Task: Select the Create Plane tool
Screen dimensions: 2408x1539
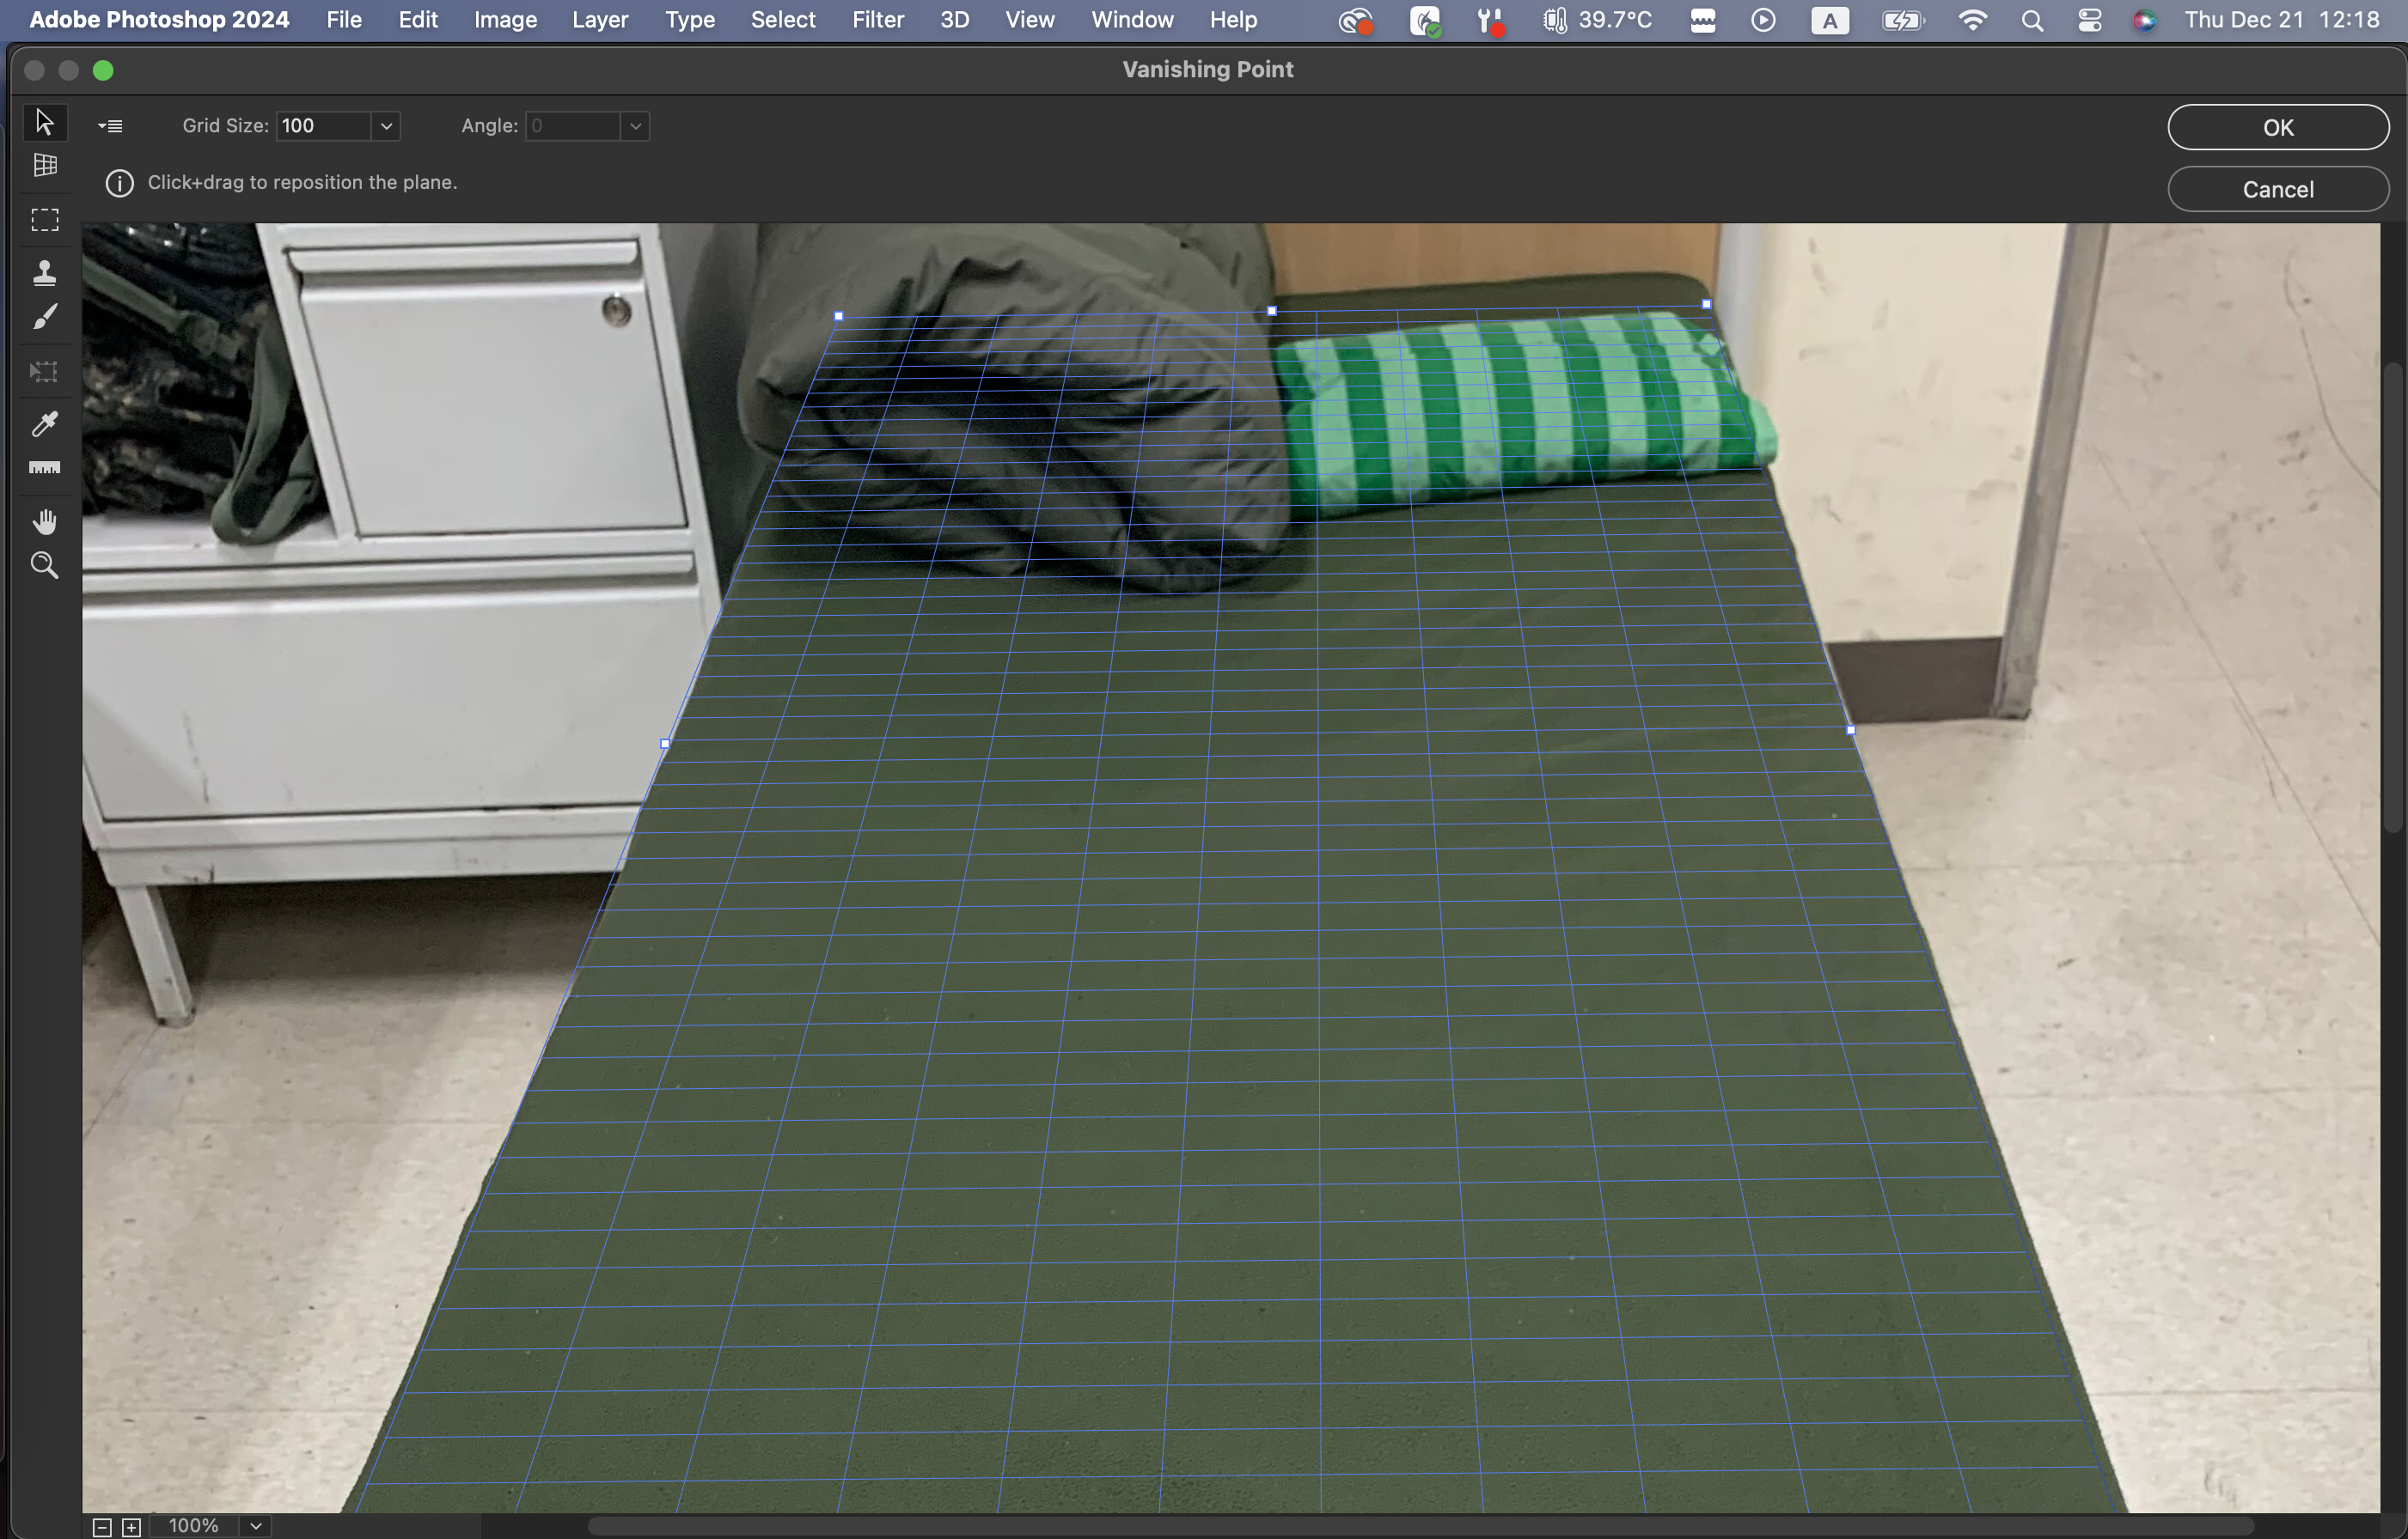Action: [x=44, y=166]
